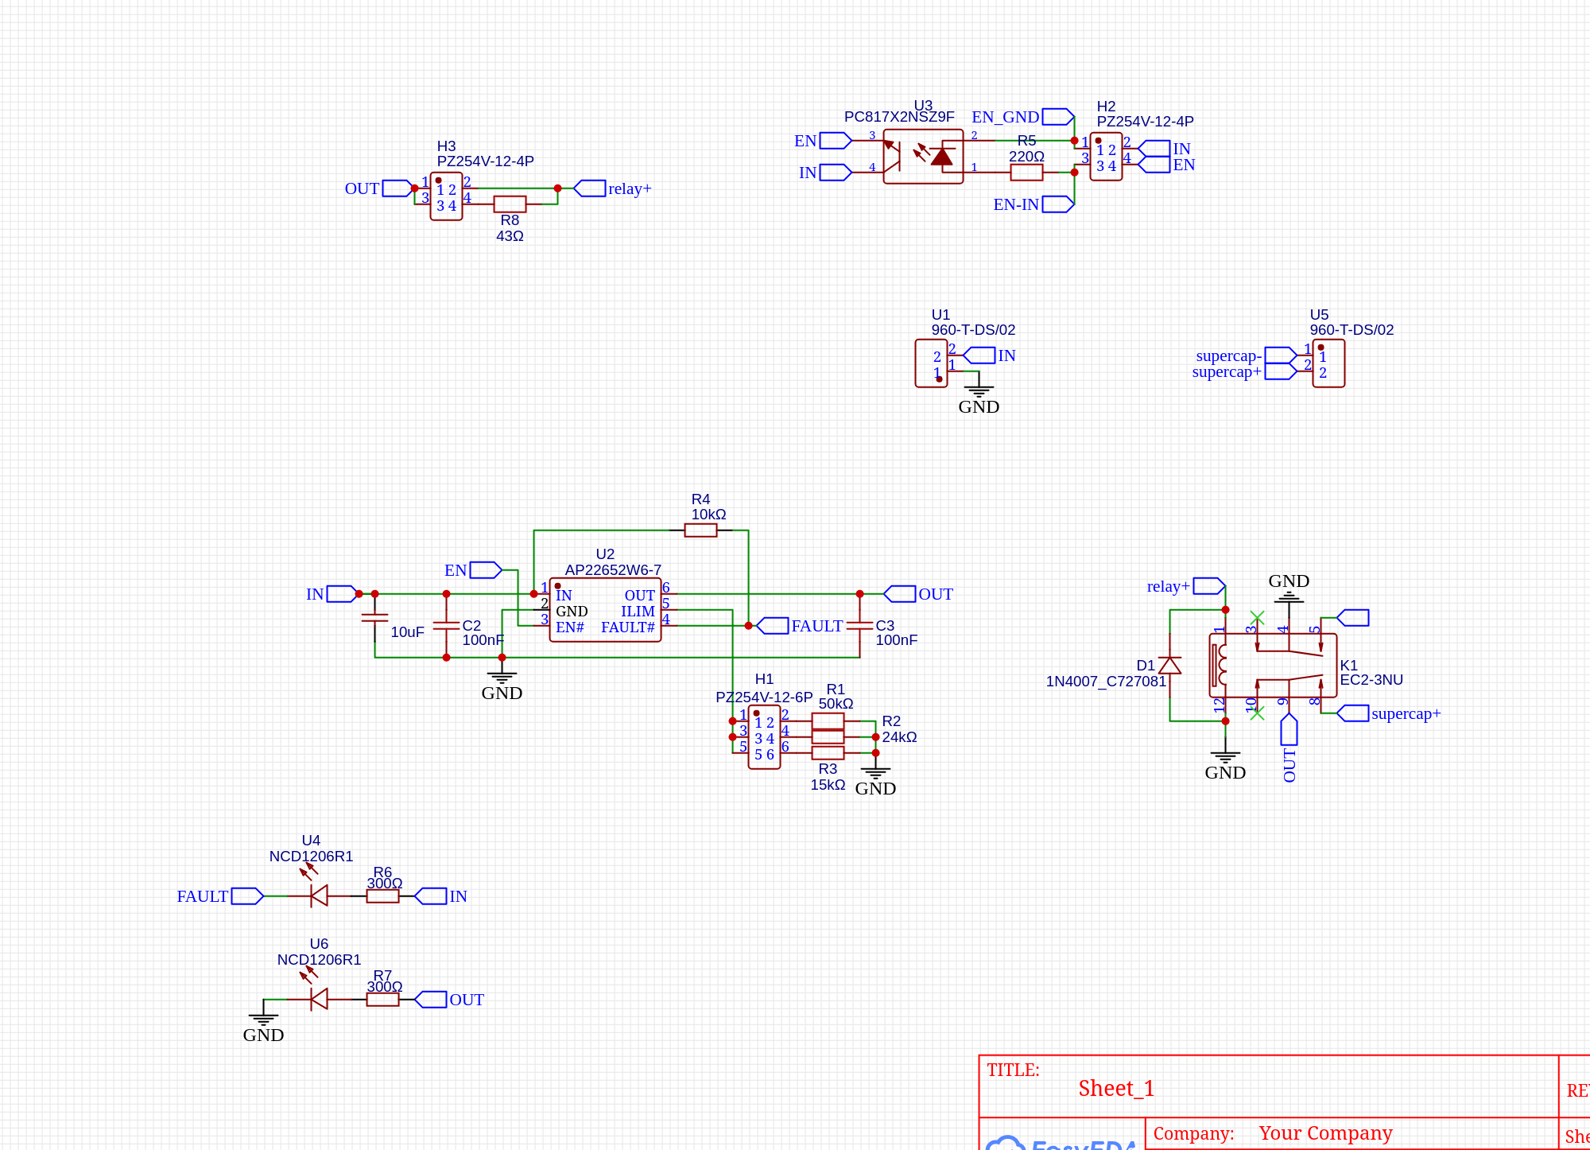Select capacitor C2 symbol

(446, 626)
